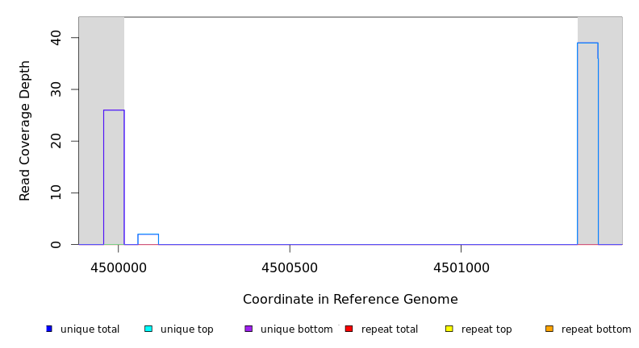This screenshot has height=348, width=639.
Task: Click the small cyan coverage bar
Action: point(148,239)
